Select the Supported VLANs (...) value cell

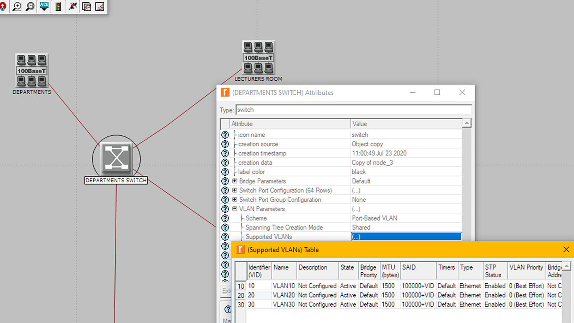(x=406, y=237)
